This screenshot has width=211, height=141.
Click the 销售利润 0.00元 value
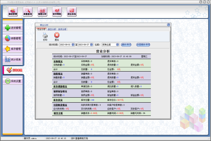pyautogui.click(x=120, y=113)
